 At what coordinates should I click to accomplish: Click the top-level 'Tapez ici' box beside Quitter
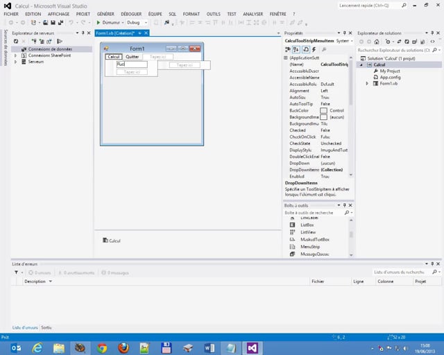pyautogui.click(x=157, y=57)
